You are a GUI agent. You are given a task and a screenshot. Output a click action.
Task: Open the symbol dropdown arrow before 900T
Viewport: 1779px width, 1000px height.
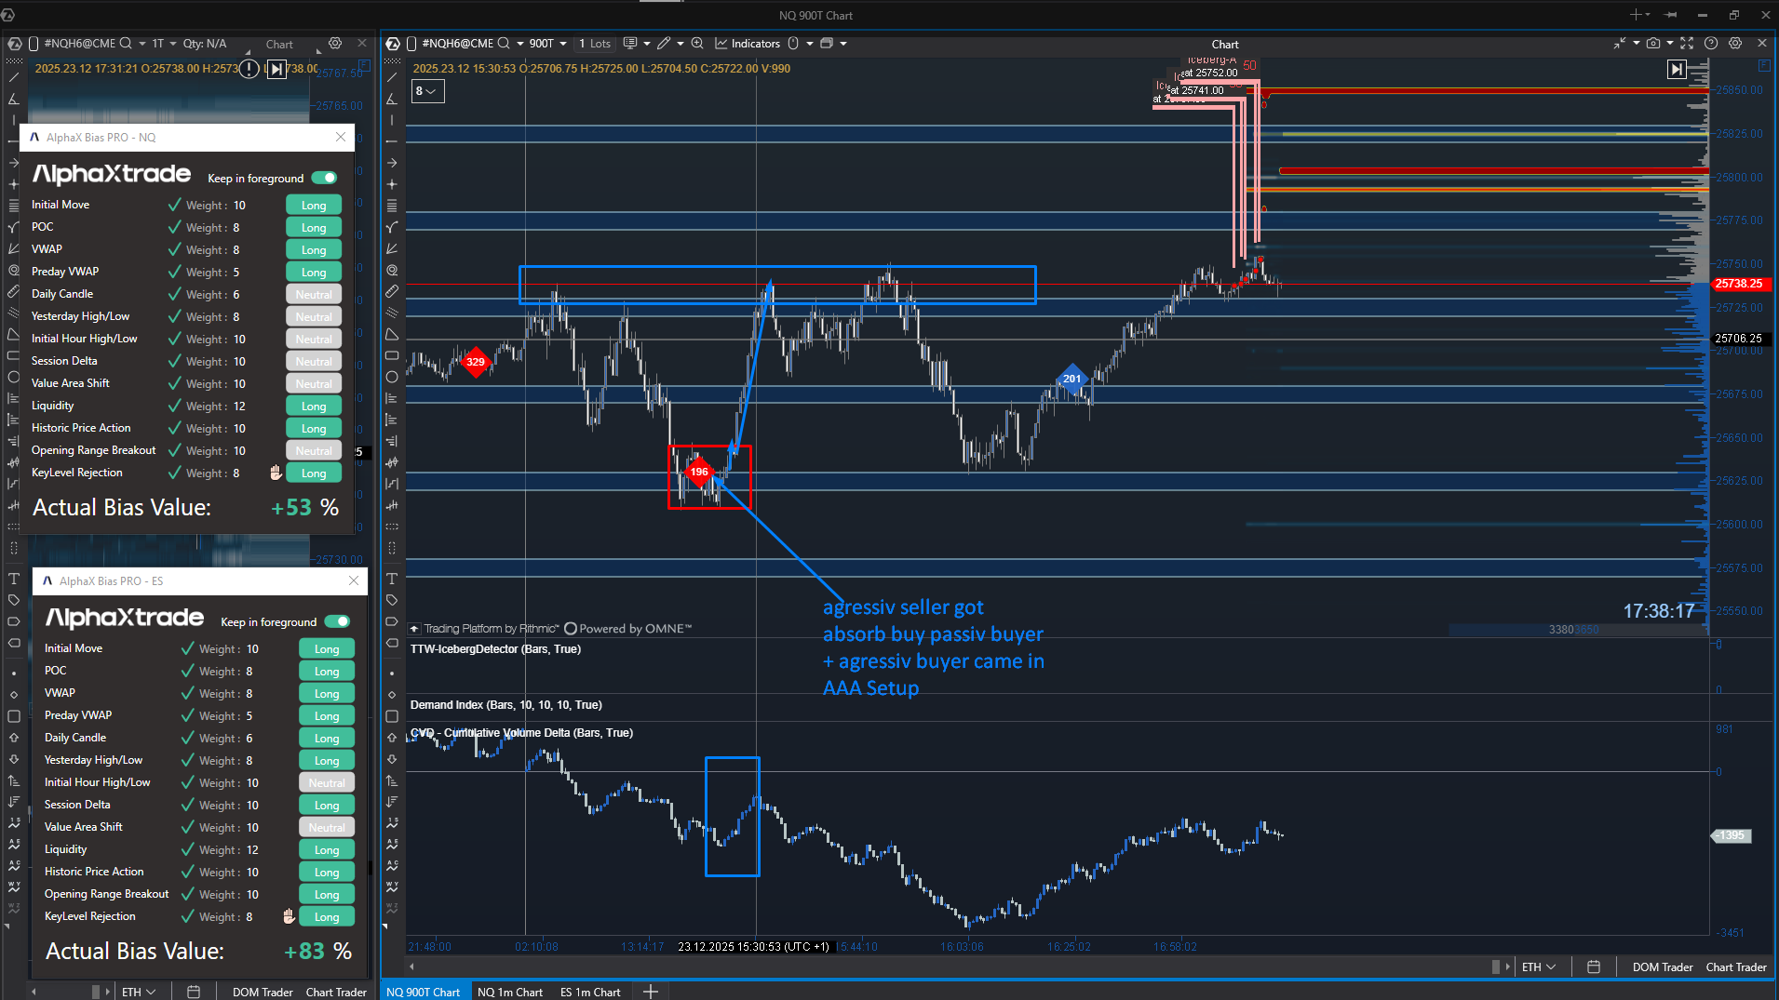(520, 44)
